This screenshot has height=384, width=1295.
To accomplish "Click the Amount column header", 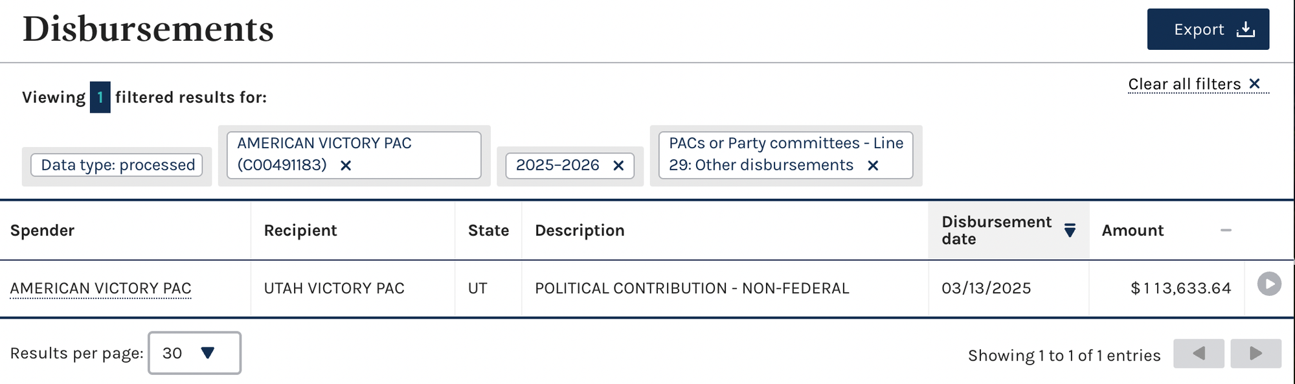I will [x=1132, y=231].
